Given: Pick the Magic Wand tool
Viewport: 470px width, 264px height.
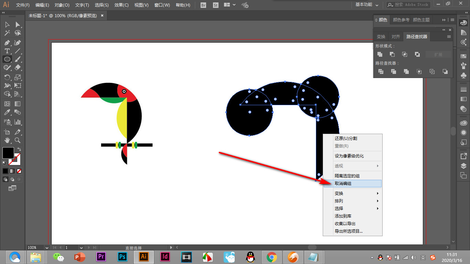Looking at the screenshot, I should point(7,33).
